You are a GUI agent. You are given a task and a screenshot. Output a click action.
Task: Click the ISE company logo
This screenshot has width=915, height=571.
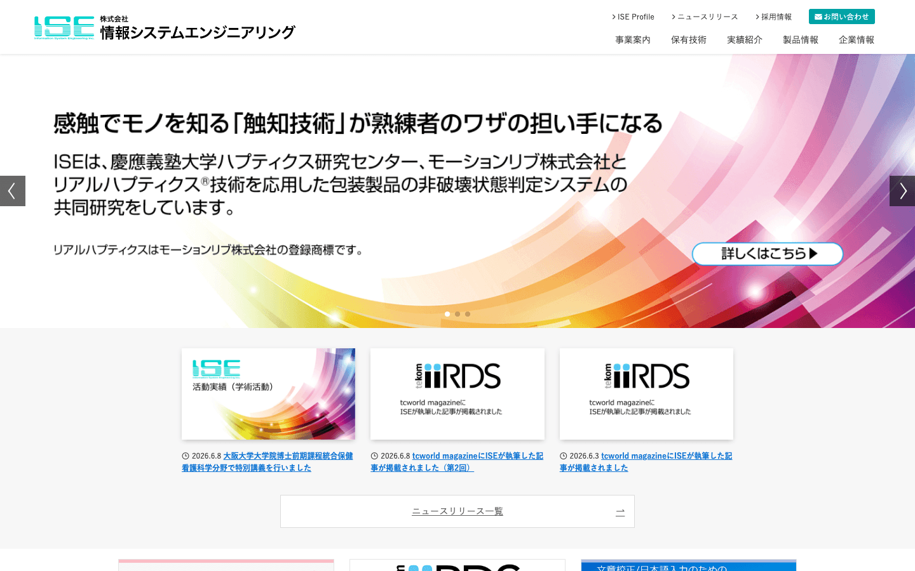64,28
